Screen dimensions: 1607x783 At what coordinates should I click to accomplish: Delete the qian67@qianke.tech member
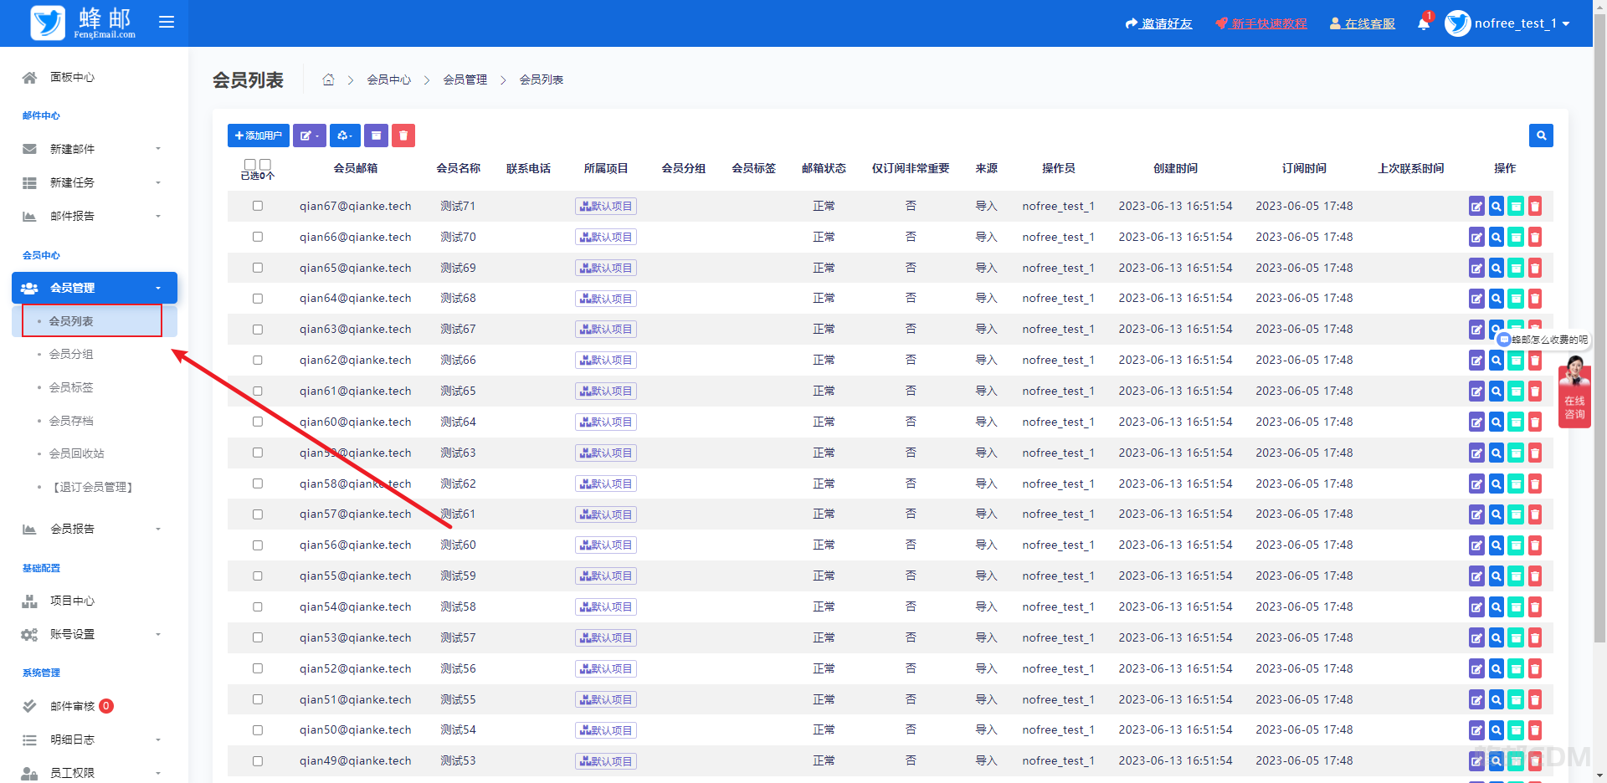pos(1535,207)
